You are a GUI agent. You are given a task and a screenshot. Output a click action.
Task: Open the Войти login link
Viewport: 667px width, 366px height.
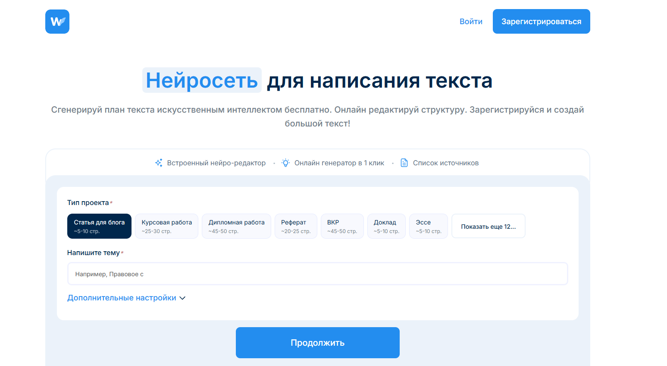pos(471,22)
